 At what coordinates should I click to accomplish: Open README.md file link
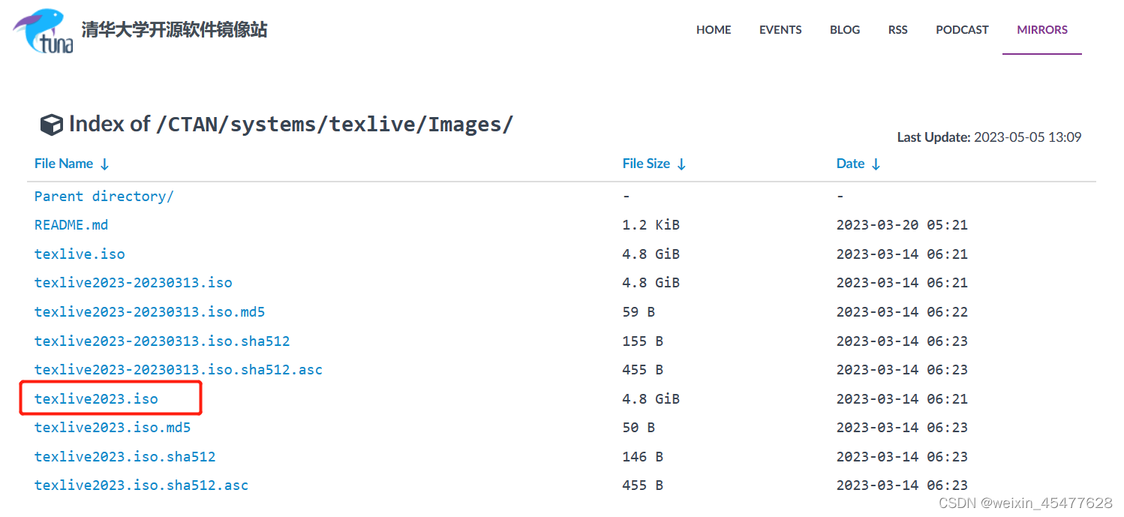click(71, 225)
